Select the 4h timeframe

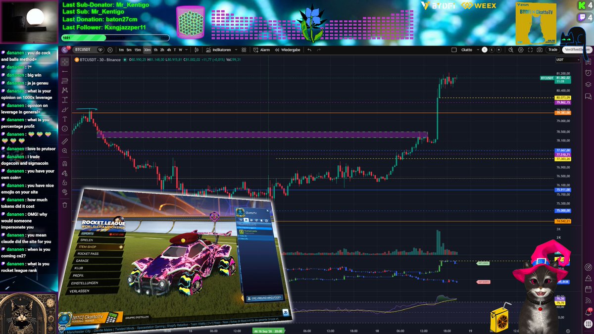tap(169, 50)
